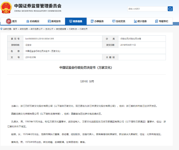The image size is (179, 150).
Task: Open 按主题查看 breadcrumb link
Action: click(x=61, y=29)
